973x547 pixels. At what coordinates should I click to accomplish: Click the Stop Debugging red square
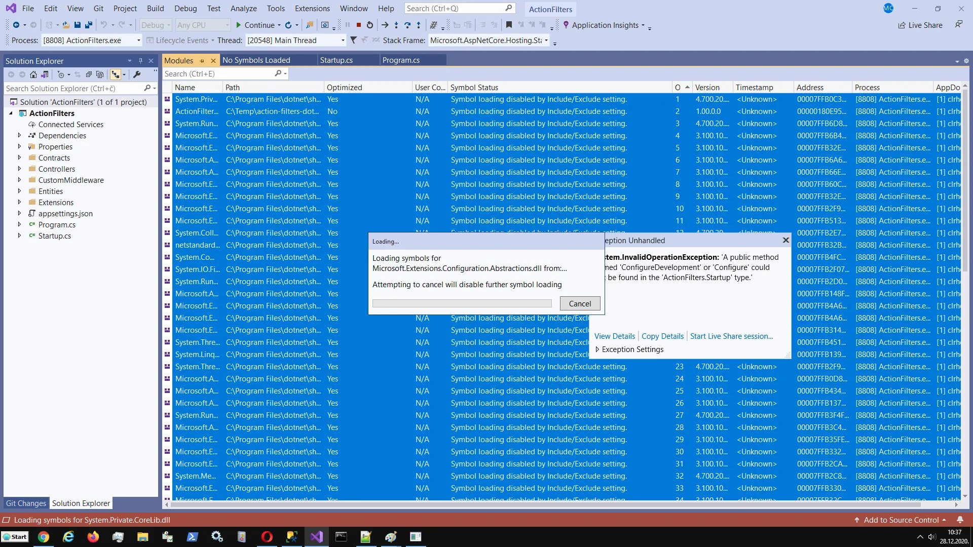pyautogui.click(x=359, y=25)
